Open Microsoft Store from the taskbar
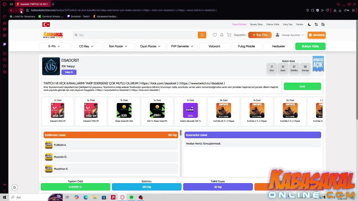This screenshot has width=358, height=201. (x=104, y=197)
